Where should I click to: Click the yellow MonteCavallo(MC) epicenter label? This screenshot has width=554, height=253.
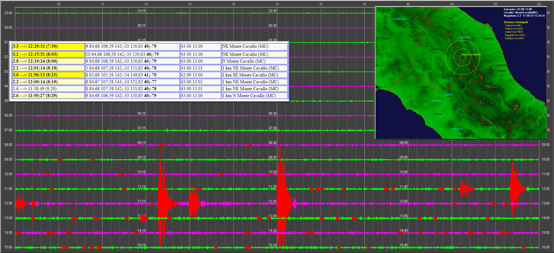(x=472, y=55)
